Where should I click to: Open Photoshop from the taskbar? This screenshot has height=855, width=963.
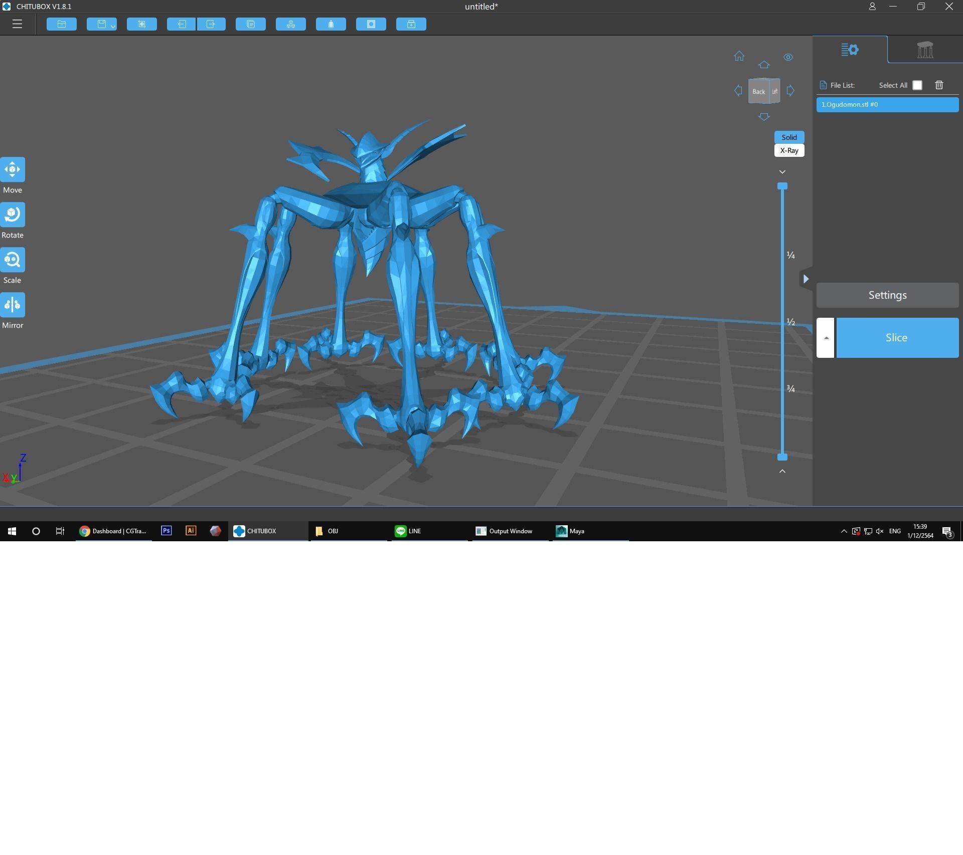pos(166,531)
